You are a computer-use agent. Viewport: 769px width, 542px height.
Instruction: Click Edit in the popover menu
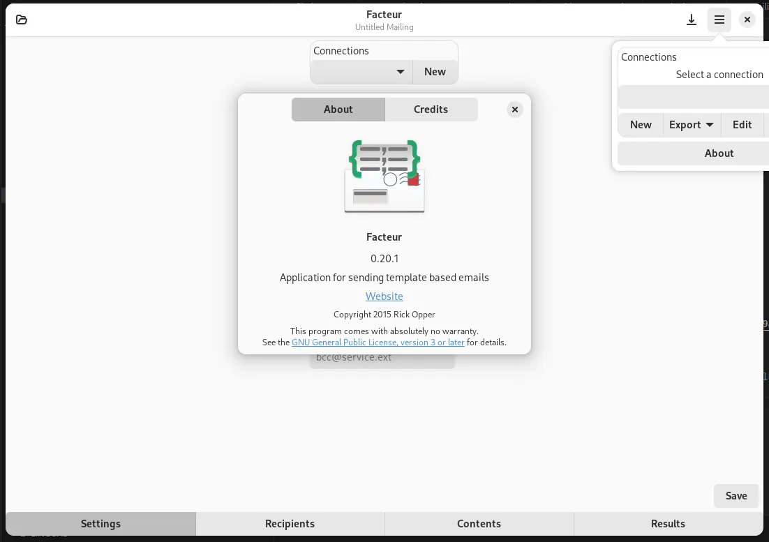click(x=742, y=124)
